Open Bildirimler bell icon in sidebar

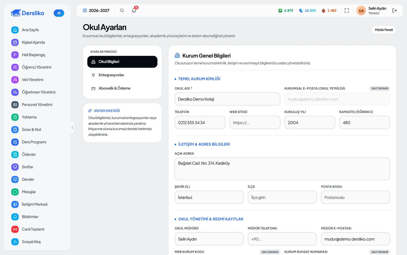(x=15, y=217)
